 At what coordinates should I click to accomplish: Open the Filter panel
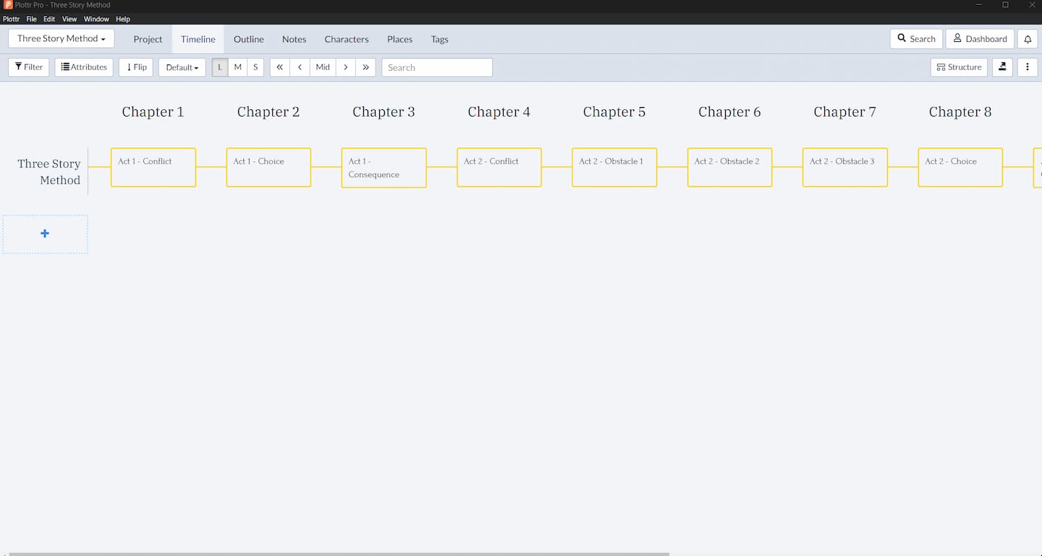point(28,67)
